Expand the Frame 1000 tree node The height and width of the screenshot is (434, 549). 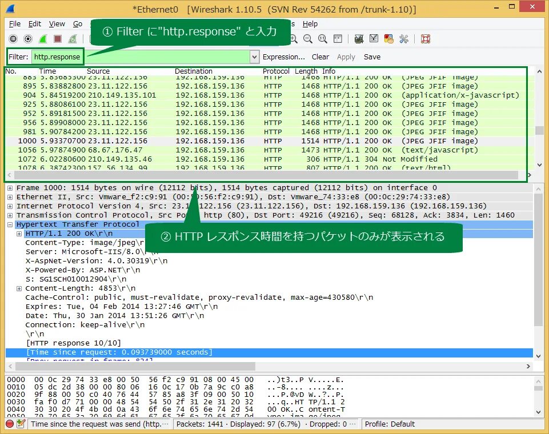[10, 188]
